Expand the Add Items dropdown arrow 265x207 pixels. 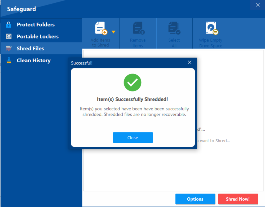point(113,32)
